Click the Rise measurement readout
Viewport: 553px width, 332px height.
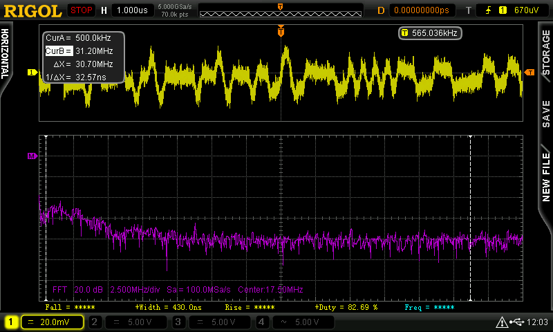tap(250, 307)
